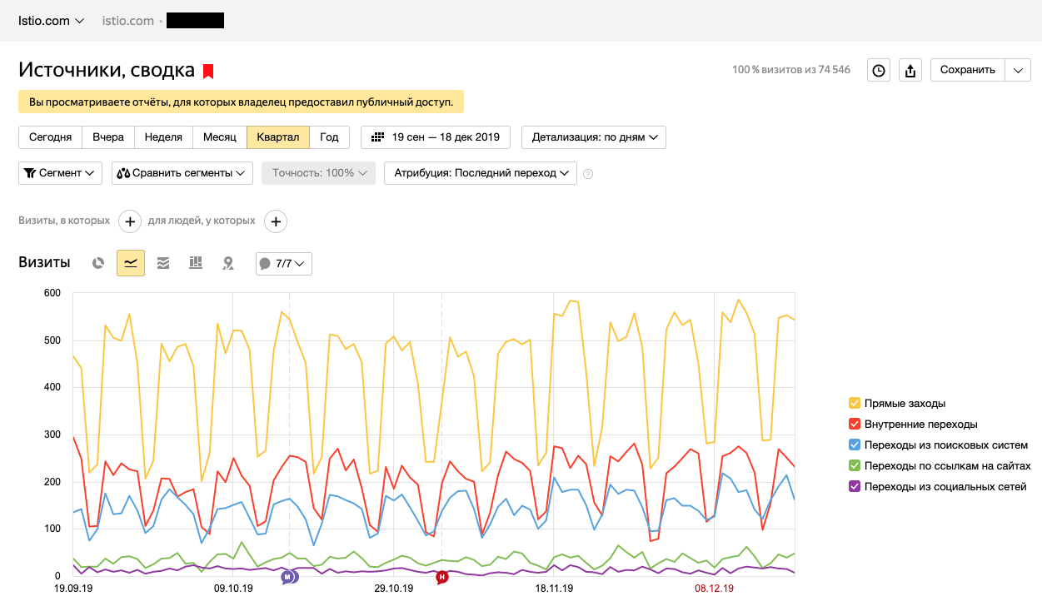The height and width of the screenshot is (616, 1042).
Task: Toggle the Внутренние переходы legend checkbox
Action: (854, 425)
